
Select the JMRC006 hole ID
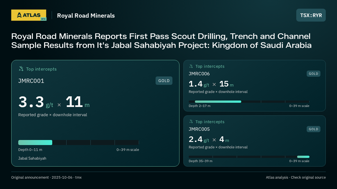tap(199, 74)
